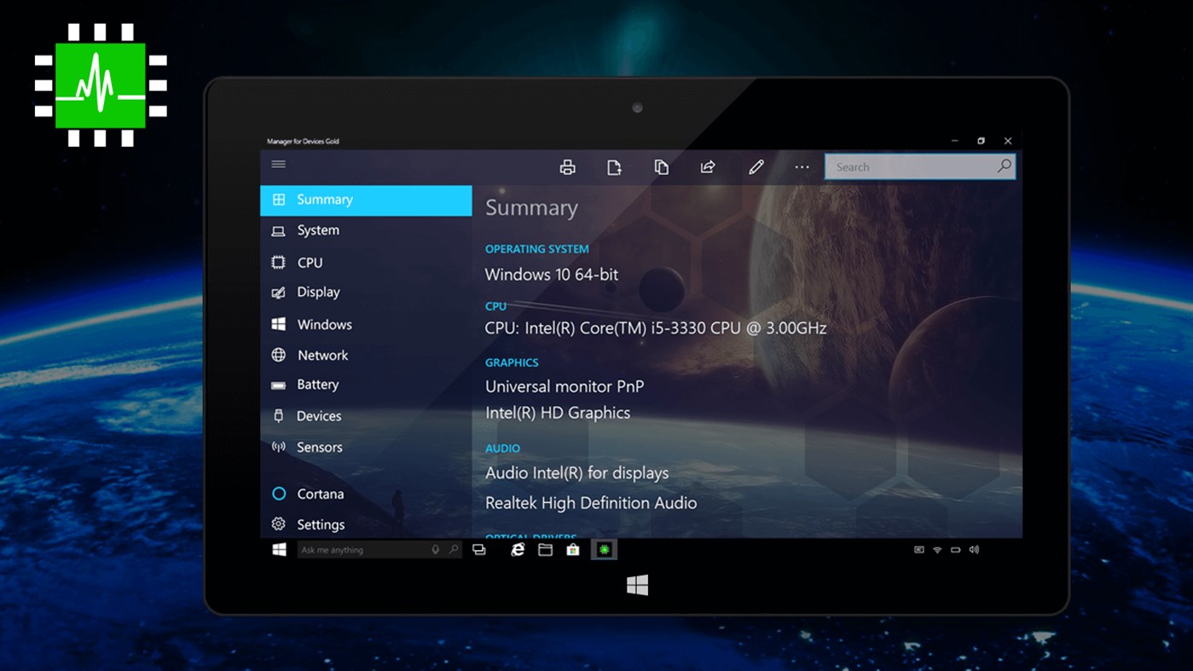Click the Print icon in the toolbar
The width and height of the screenshot is (1193, 671).
567,166
